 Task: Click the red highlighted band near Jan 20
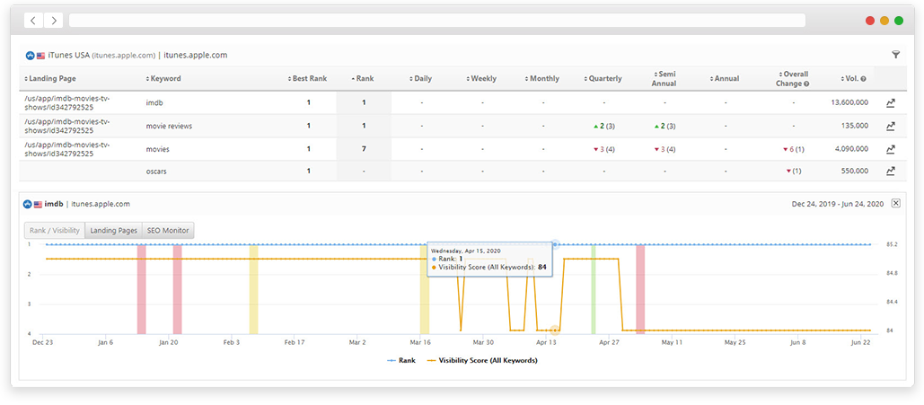(x=177, y=287)
